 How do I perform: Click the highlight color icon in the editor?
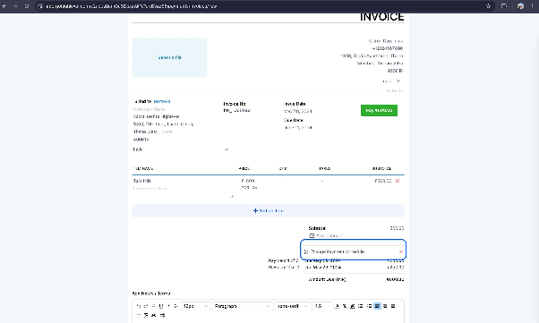tap(353, 306)
